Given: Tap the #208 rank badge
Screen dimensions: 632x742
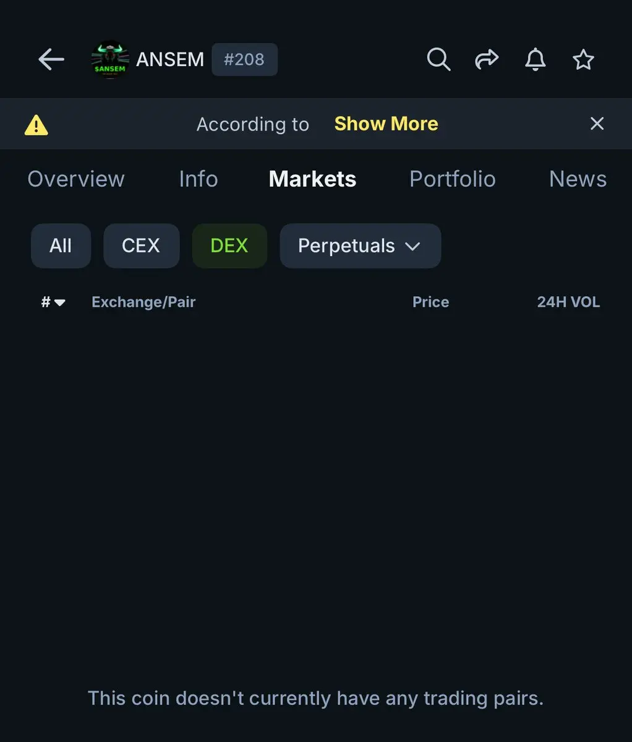Looking at the screenshot, I should pyautogui.click(x=244, y=59).
